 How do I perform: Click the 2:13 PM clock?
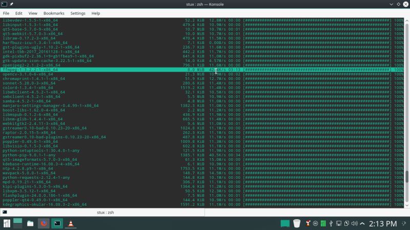point(383,224)
